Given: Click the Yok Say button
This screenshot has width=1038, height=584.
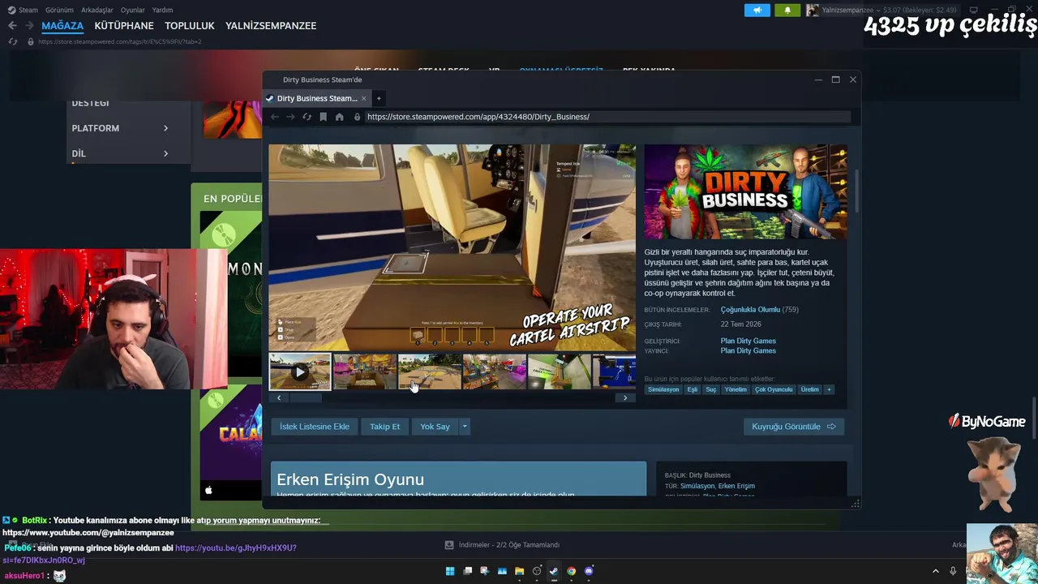Looking at the screenshot, I should pyautogui.click(x=435, y=427).
